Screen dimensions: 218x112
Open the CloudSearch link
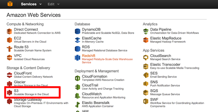pyautogui.click(x=161, y=56)
